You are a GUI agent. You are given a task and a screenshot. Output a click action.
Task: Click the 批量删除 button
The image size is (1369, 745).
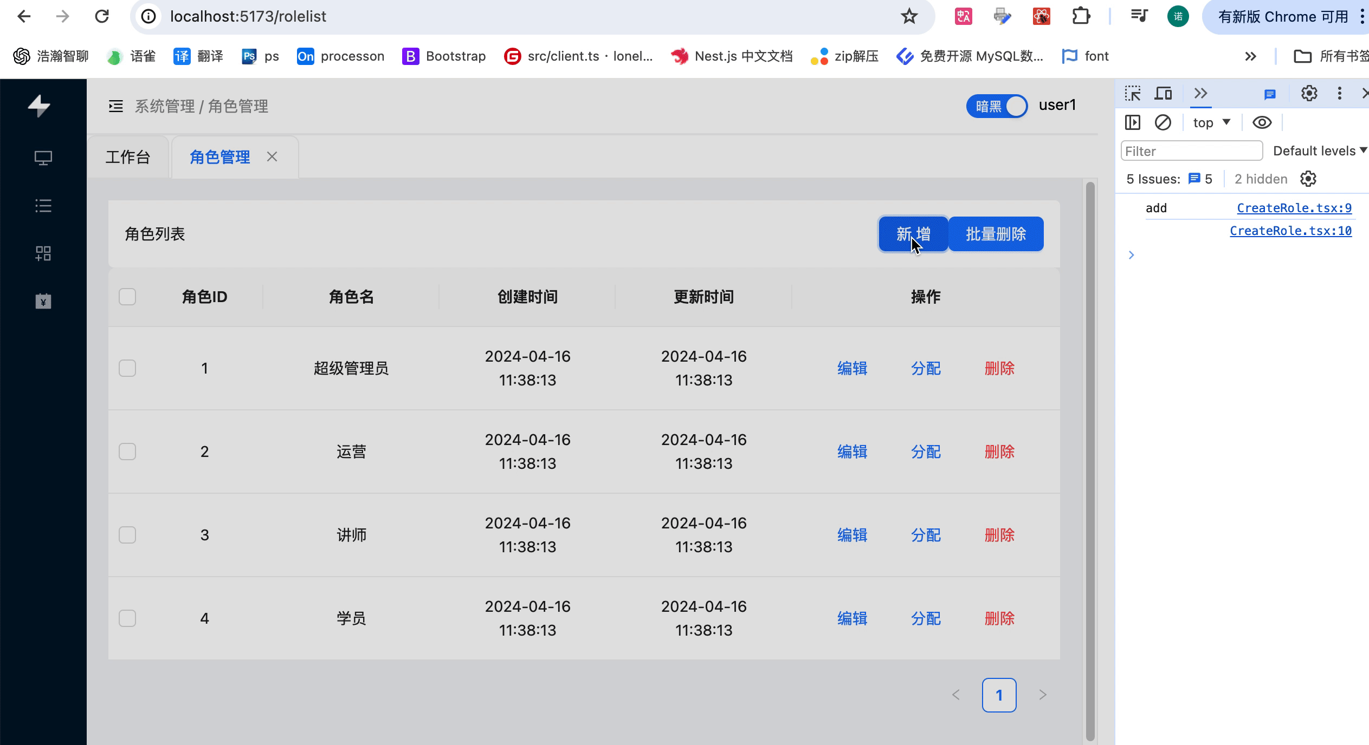[996, 234]
